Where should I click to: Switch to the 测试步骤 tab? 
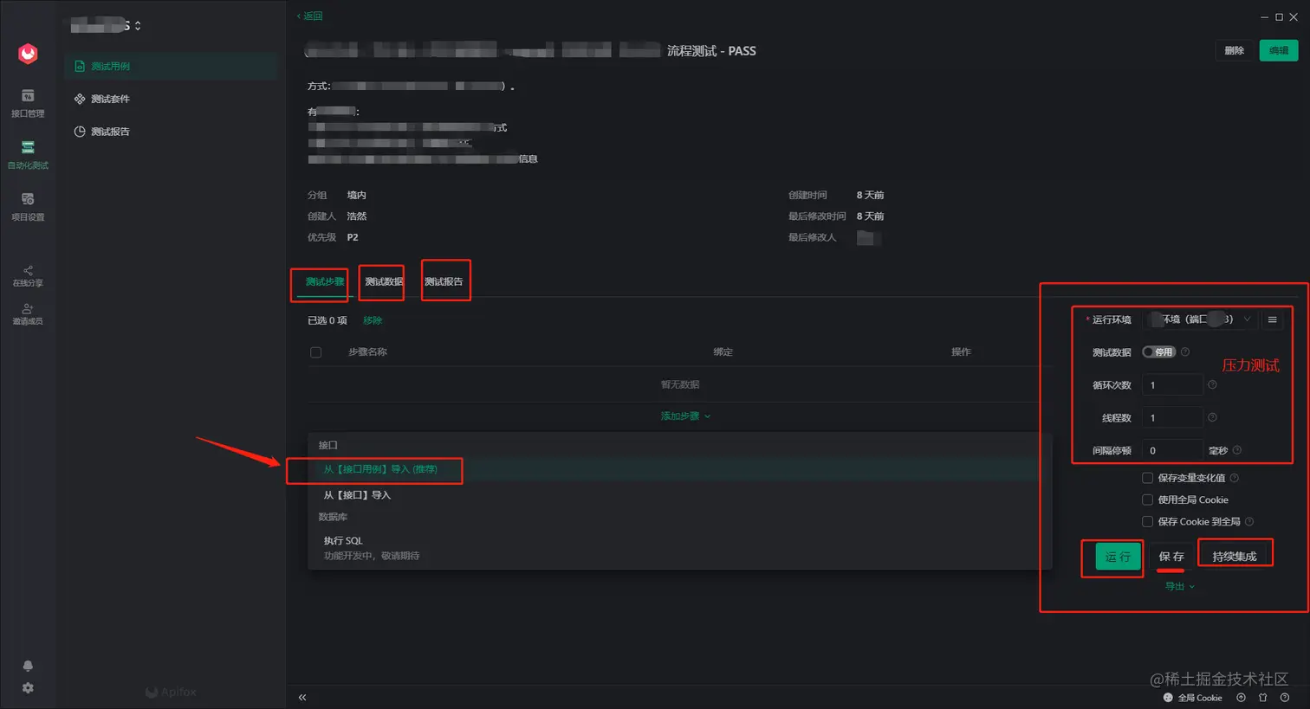click(x=325, y=281)
